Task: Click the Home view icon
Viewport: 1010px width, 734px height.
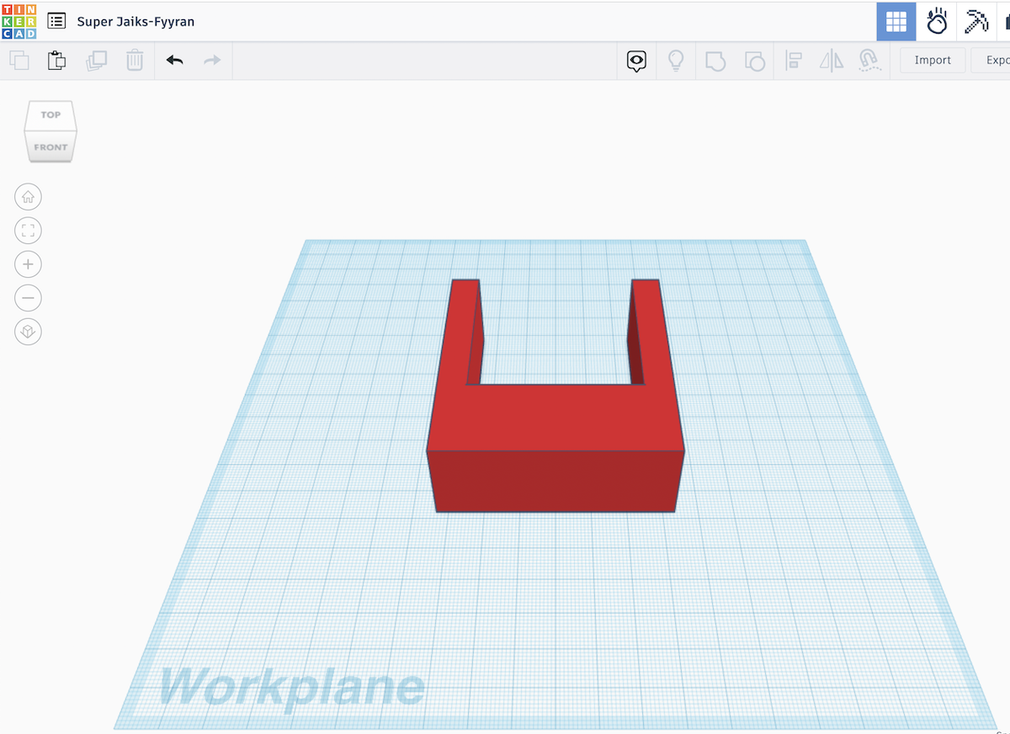Action: (28, 196)
